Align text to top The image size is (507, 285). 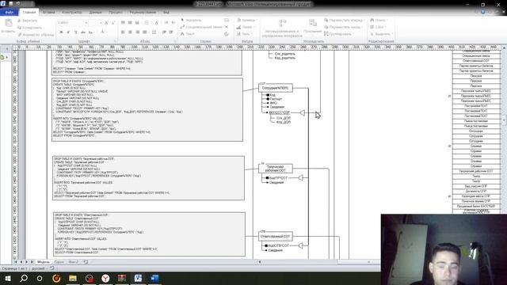[123, 23]
